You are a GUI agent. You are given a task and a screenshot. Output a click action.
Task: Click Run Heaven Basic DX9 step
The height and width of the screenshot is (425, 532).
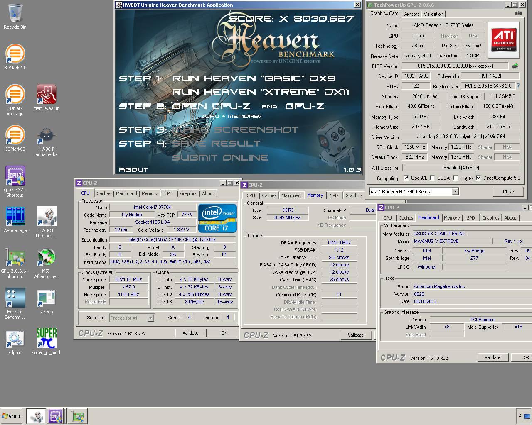(254, 78)
